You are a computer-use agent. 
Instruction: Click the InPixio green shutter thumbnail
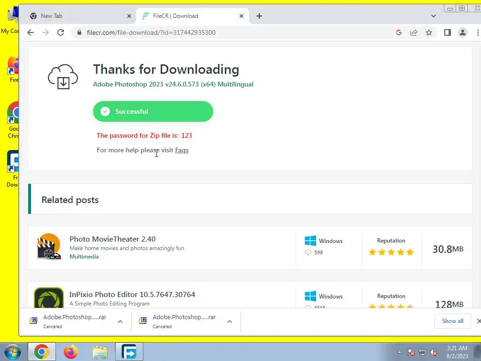(x=49, y=298)
